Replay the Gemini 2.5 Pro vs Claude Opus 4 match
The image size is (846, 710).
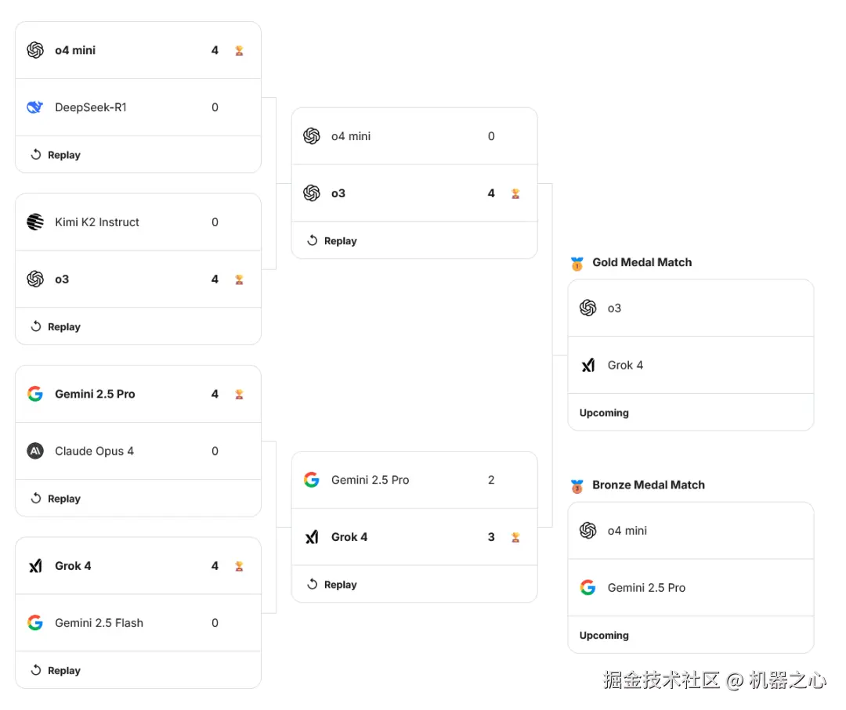point(56,499)
